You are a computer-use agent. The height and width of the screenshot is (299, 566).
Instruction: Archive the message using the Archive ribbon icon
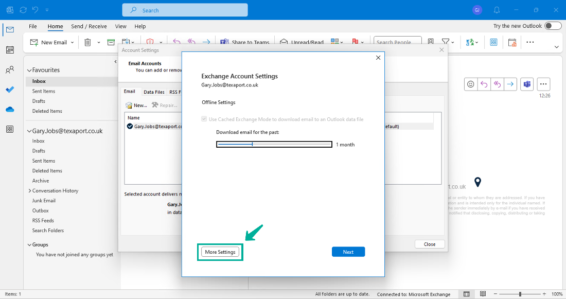pos(111,42)
